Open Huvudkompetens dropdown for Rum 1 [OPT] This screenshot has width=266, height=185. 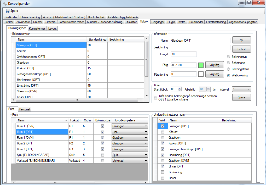pyautogui.click(x=146, y=132)
